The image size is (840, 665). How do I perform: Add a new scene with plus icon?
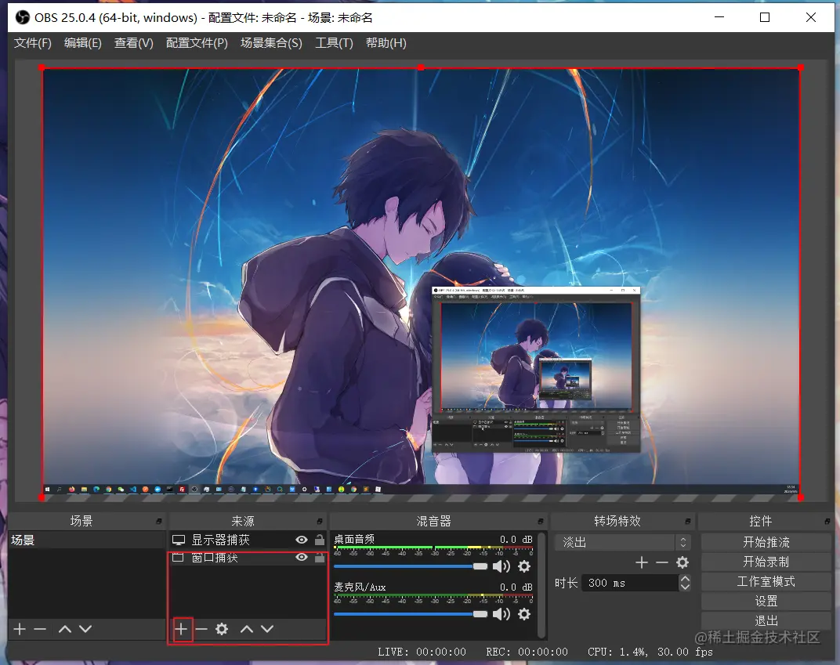[20, 629]
